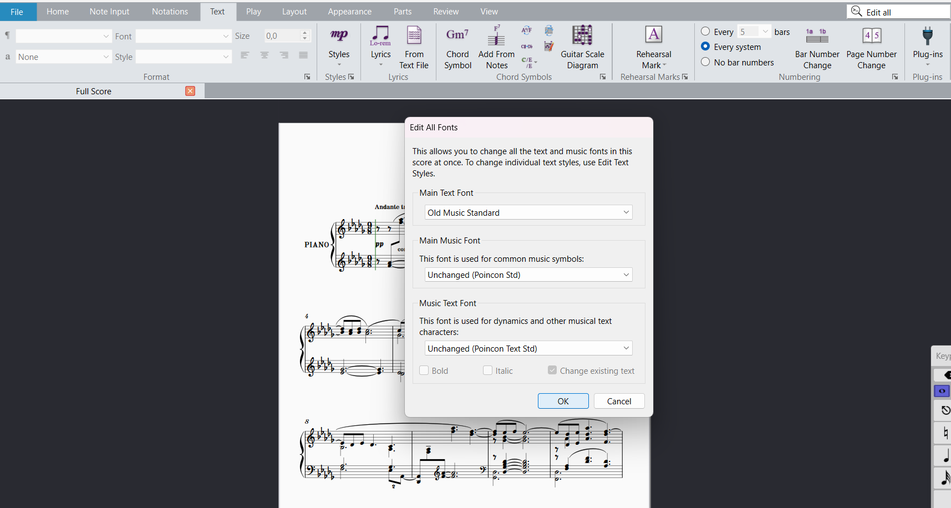Open the Chord Symbols dialog launcher

[x=603, y=77]
